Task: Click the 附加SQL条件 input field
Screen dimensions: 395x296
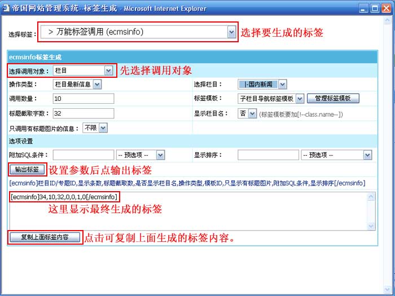Action: (83, 154)
